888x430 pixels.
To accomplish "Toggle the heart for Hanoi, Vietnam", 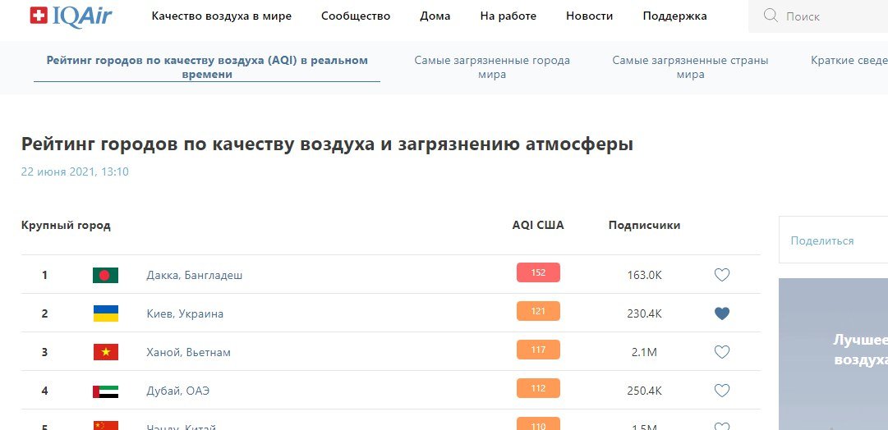I will pos(721,352).
